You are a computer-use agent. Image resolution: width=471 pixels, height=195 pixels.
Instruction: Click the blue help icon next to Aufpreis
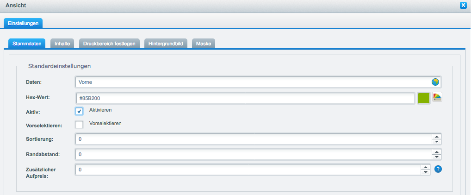438,169
